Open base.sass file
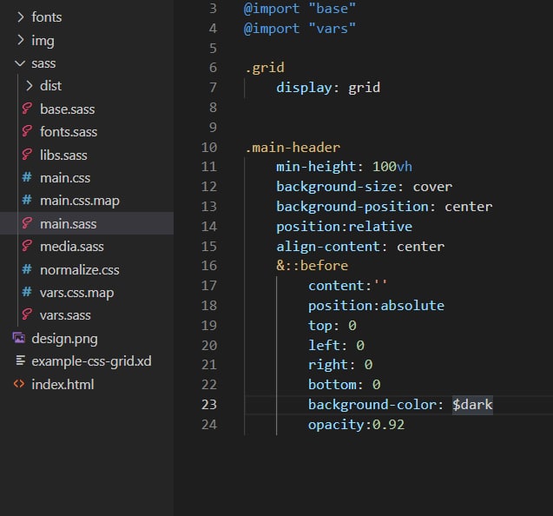This screenshot has height=516, width=553. coord(68,109)
